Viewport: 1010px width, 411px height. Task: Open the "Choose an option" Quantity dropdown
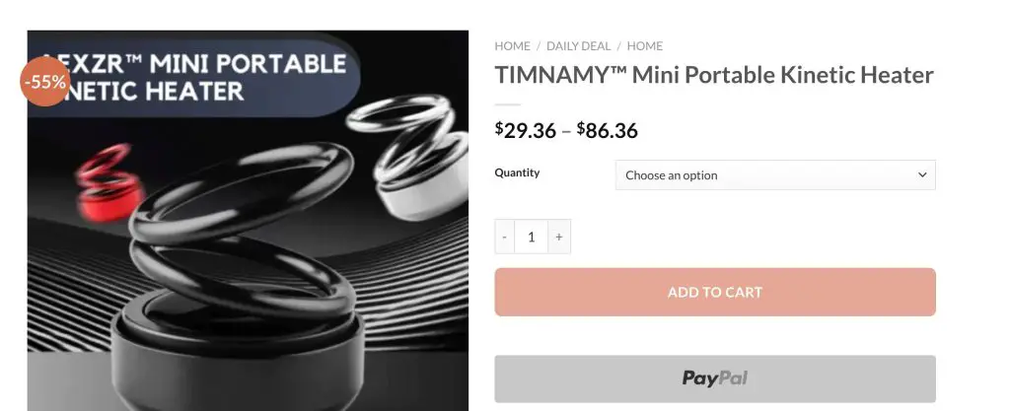coord(775,175)
